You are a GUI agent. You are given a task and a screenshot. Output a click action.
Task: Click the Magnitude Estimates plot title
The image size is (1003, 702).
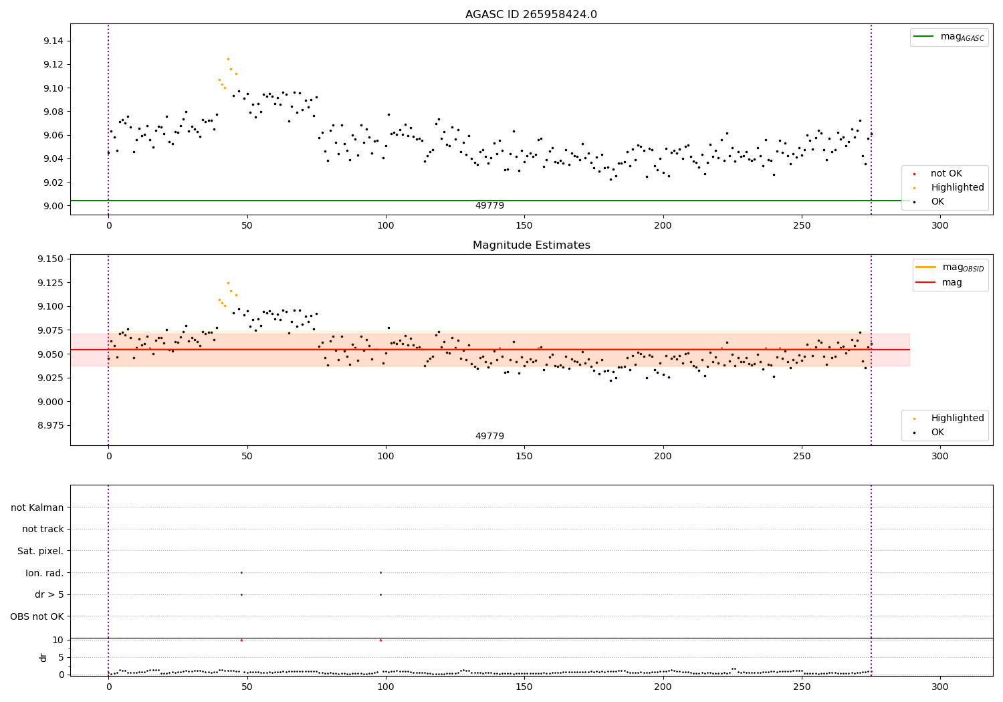pyautogui.click(x=531, y=245)
